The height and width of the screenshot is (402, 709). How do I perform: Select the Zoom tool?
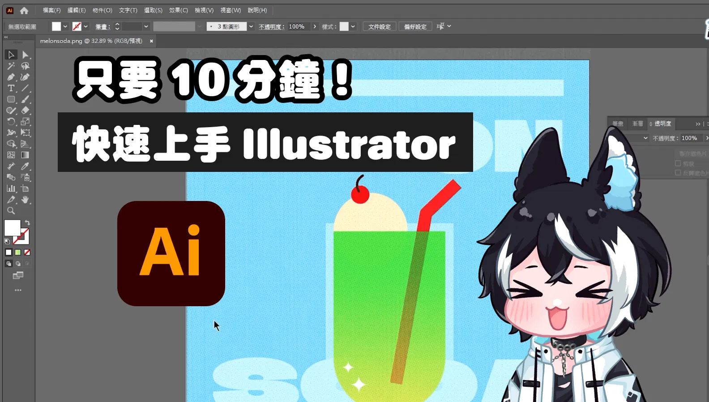pyautogui.click(x=11, y=210)
